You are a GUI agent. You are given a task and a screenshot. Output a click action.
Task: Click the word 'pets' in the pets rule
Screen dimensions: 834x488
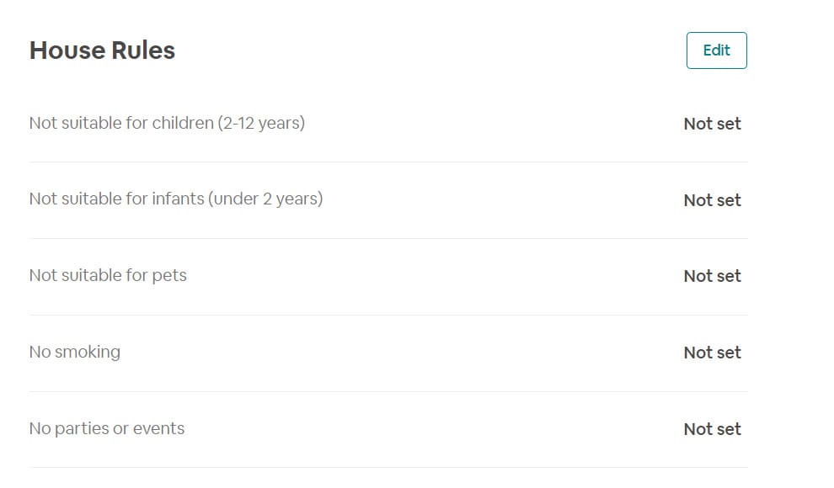tap(169, 276)
